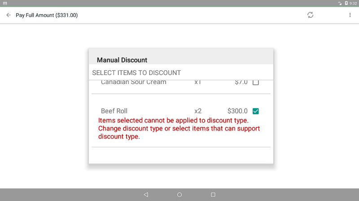This screenshot has height=201, width=359.
Task: Check the Canadian Sour Cream checkbox
Action: tap(255, 82)
